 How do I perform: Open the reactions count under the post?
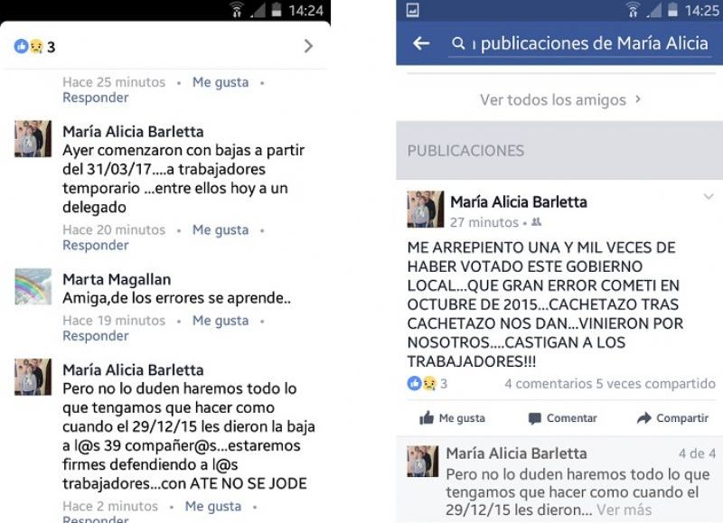[x=427, y=383]
